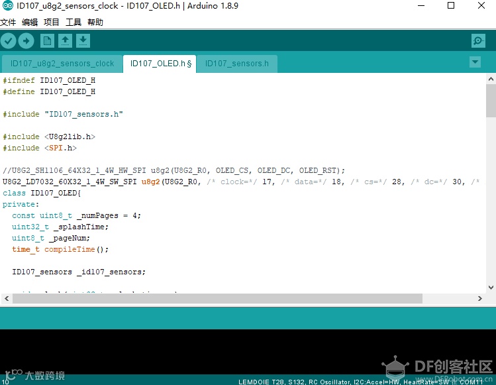Open the Serial Monitor magnifier icon
The width and height of the screenshot is (496, 385).
pyautogui.click(x=478, y=41)
